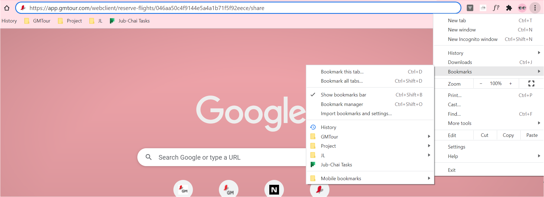This screenshot has height=197, width=544.
Task: Expand the More tools submenu
Action: coord(489,123)
